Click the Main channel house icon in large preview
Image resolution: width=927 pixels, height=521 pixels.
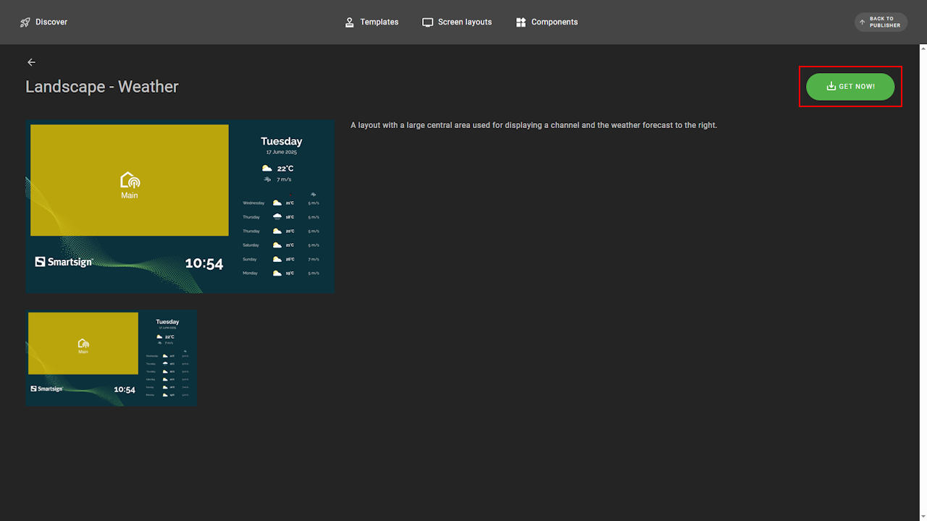[x=130, y=180]
